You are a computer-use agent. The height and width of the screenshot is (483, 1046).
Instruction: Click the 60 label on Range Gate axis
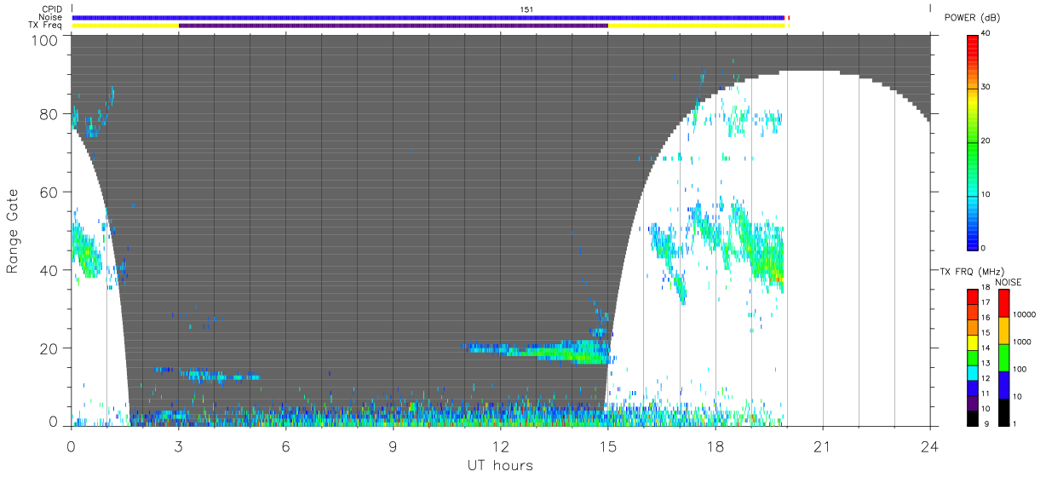tap(49, 192)
